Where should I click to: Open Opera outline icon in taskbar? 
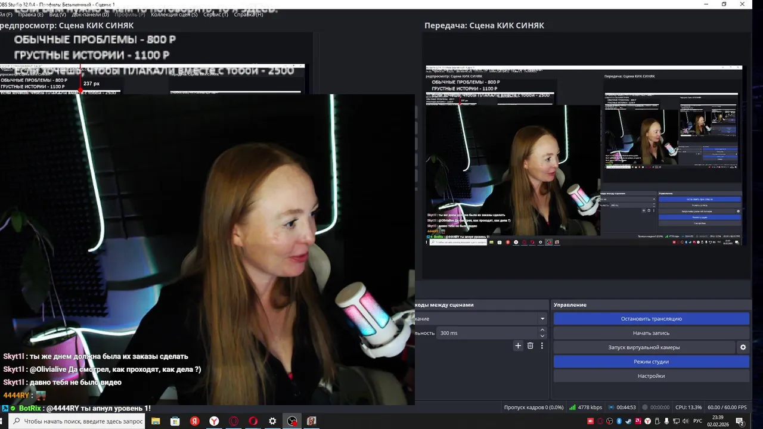coord(234,421)
